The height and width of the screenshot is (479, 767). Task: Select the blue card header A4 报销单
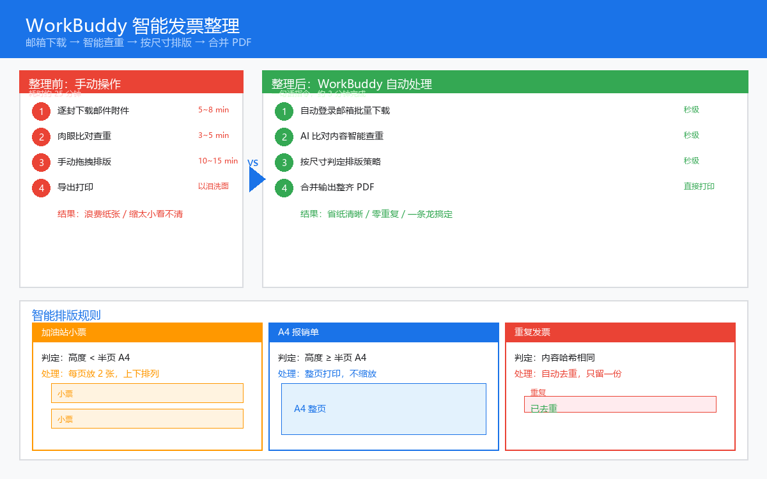[383, 332]
